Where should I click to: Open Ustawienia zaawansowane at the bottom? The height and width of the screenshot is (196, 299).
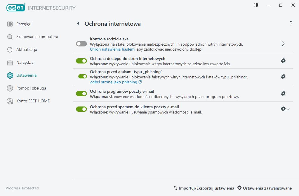tap(265, 188)
